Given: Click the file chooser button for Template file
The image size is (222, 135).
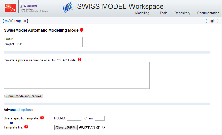Looking at the screenshot, I should pos(66,127).
